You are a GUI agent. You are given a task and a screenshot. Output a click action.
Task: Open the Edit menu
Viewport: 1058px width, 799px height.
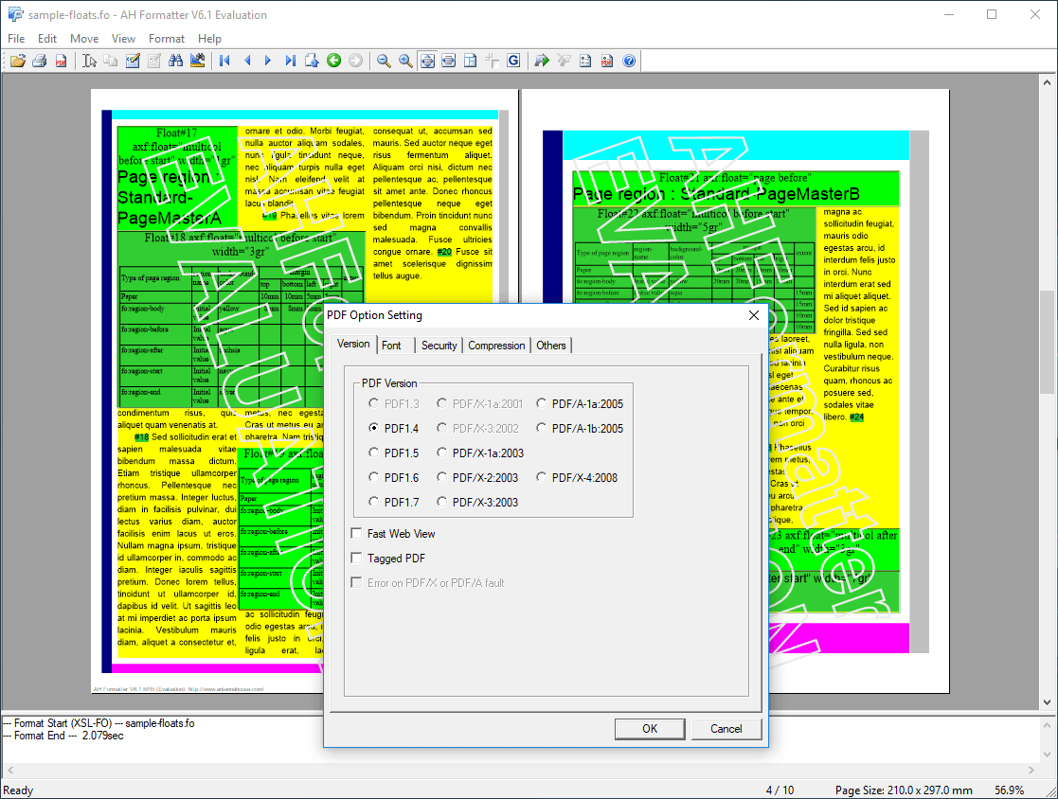pos(47,39)
